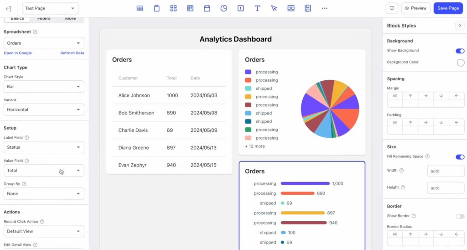Switch to the Basics tab
The height and width of the screenshot is (250, 467).
17,19
